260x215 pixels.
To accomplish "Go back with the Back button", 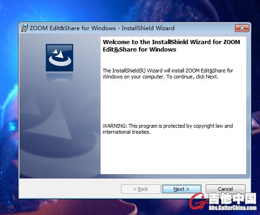I will [x=141, y=189].
